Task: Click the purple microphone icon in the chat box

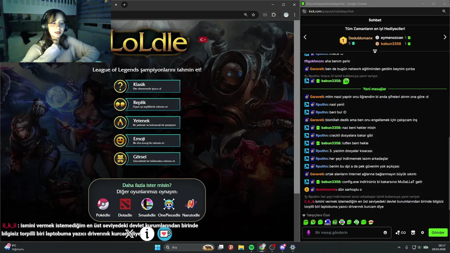Action: click(309, 233)
